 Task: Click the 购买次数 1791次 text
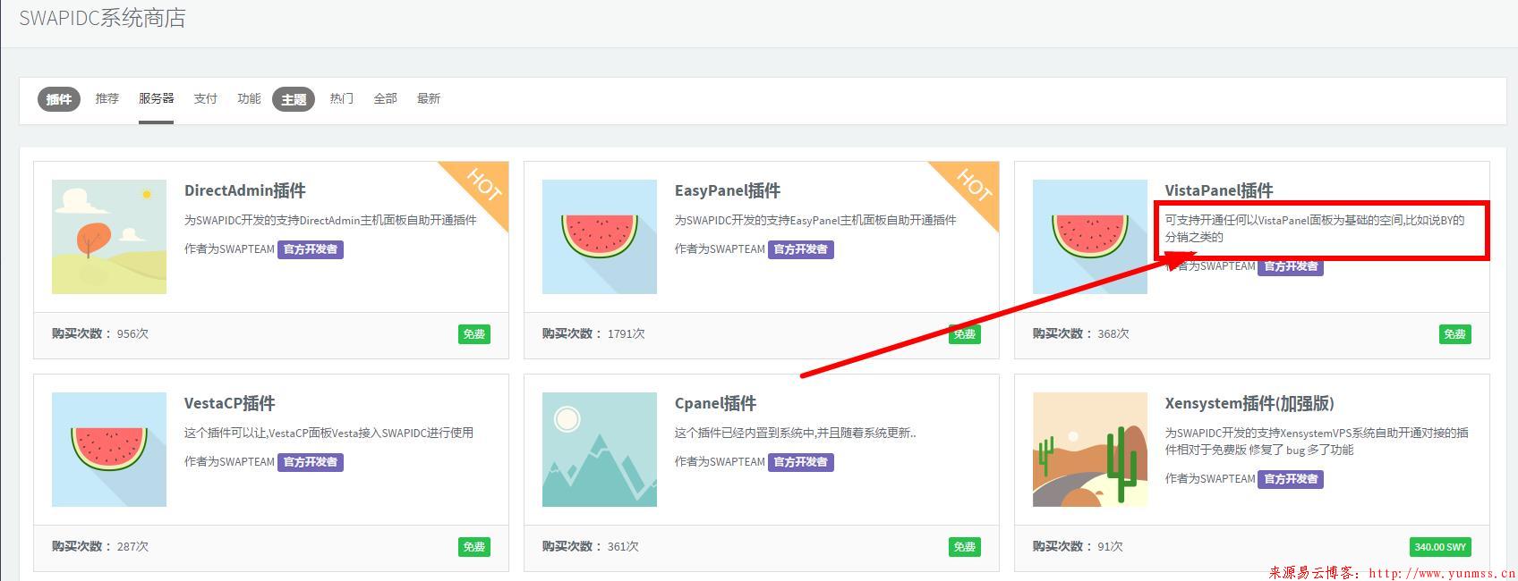593,333
